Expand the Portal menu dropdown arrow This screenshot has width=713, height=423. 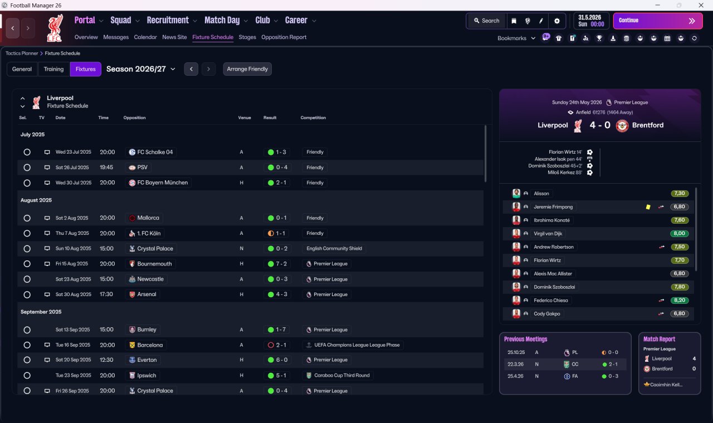(x=101, y=21)
